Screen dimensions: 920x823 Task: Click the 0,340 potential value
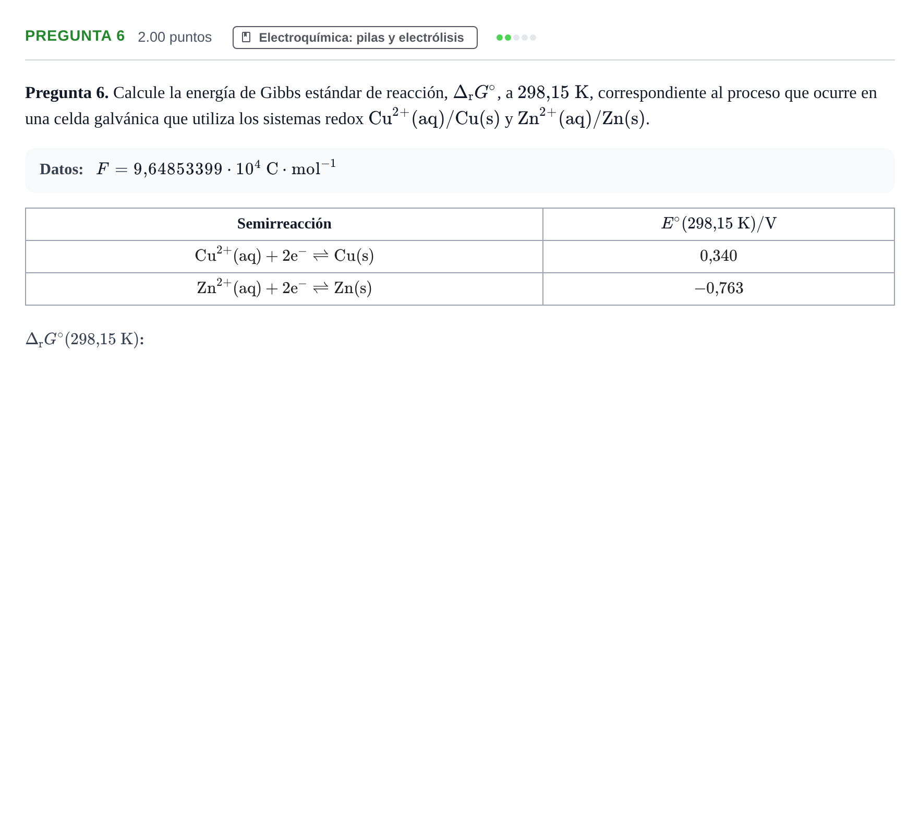coord(719,256)
